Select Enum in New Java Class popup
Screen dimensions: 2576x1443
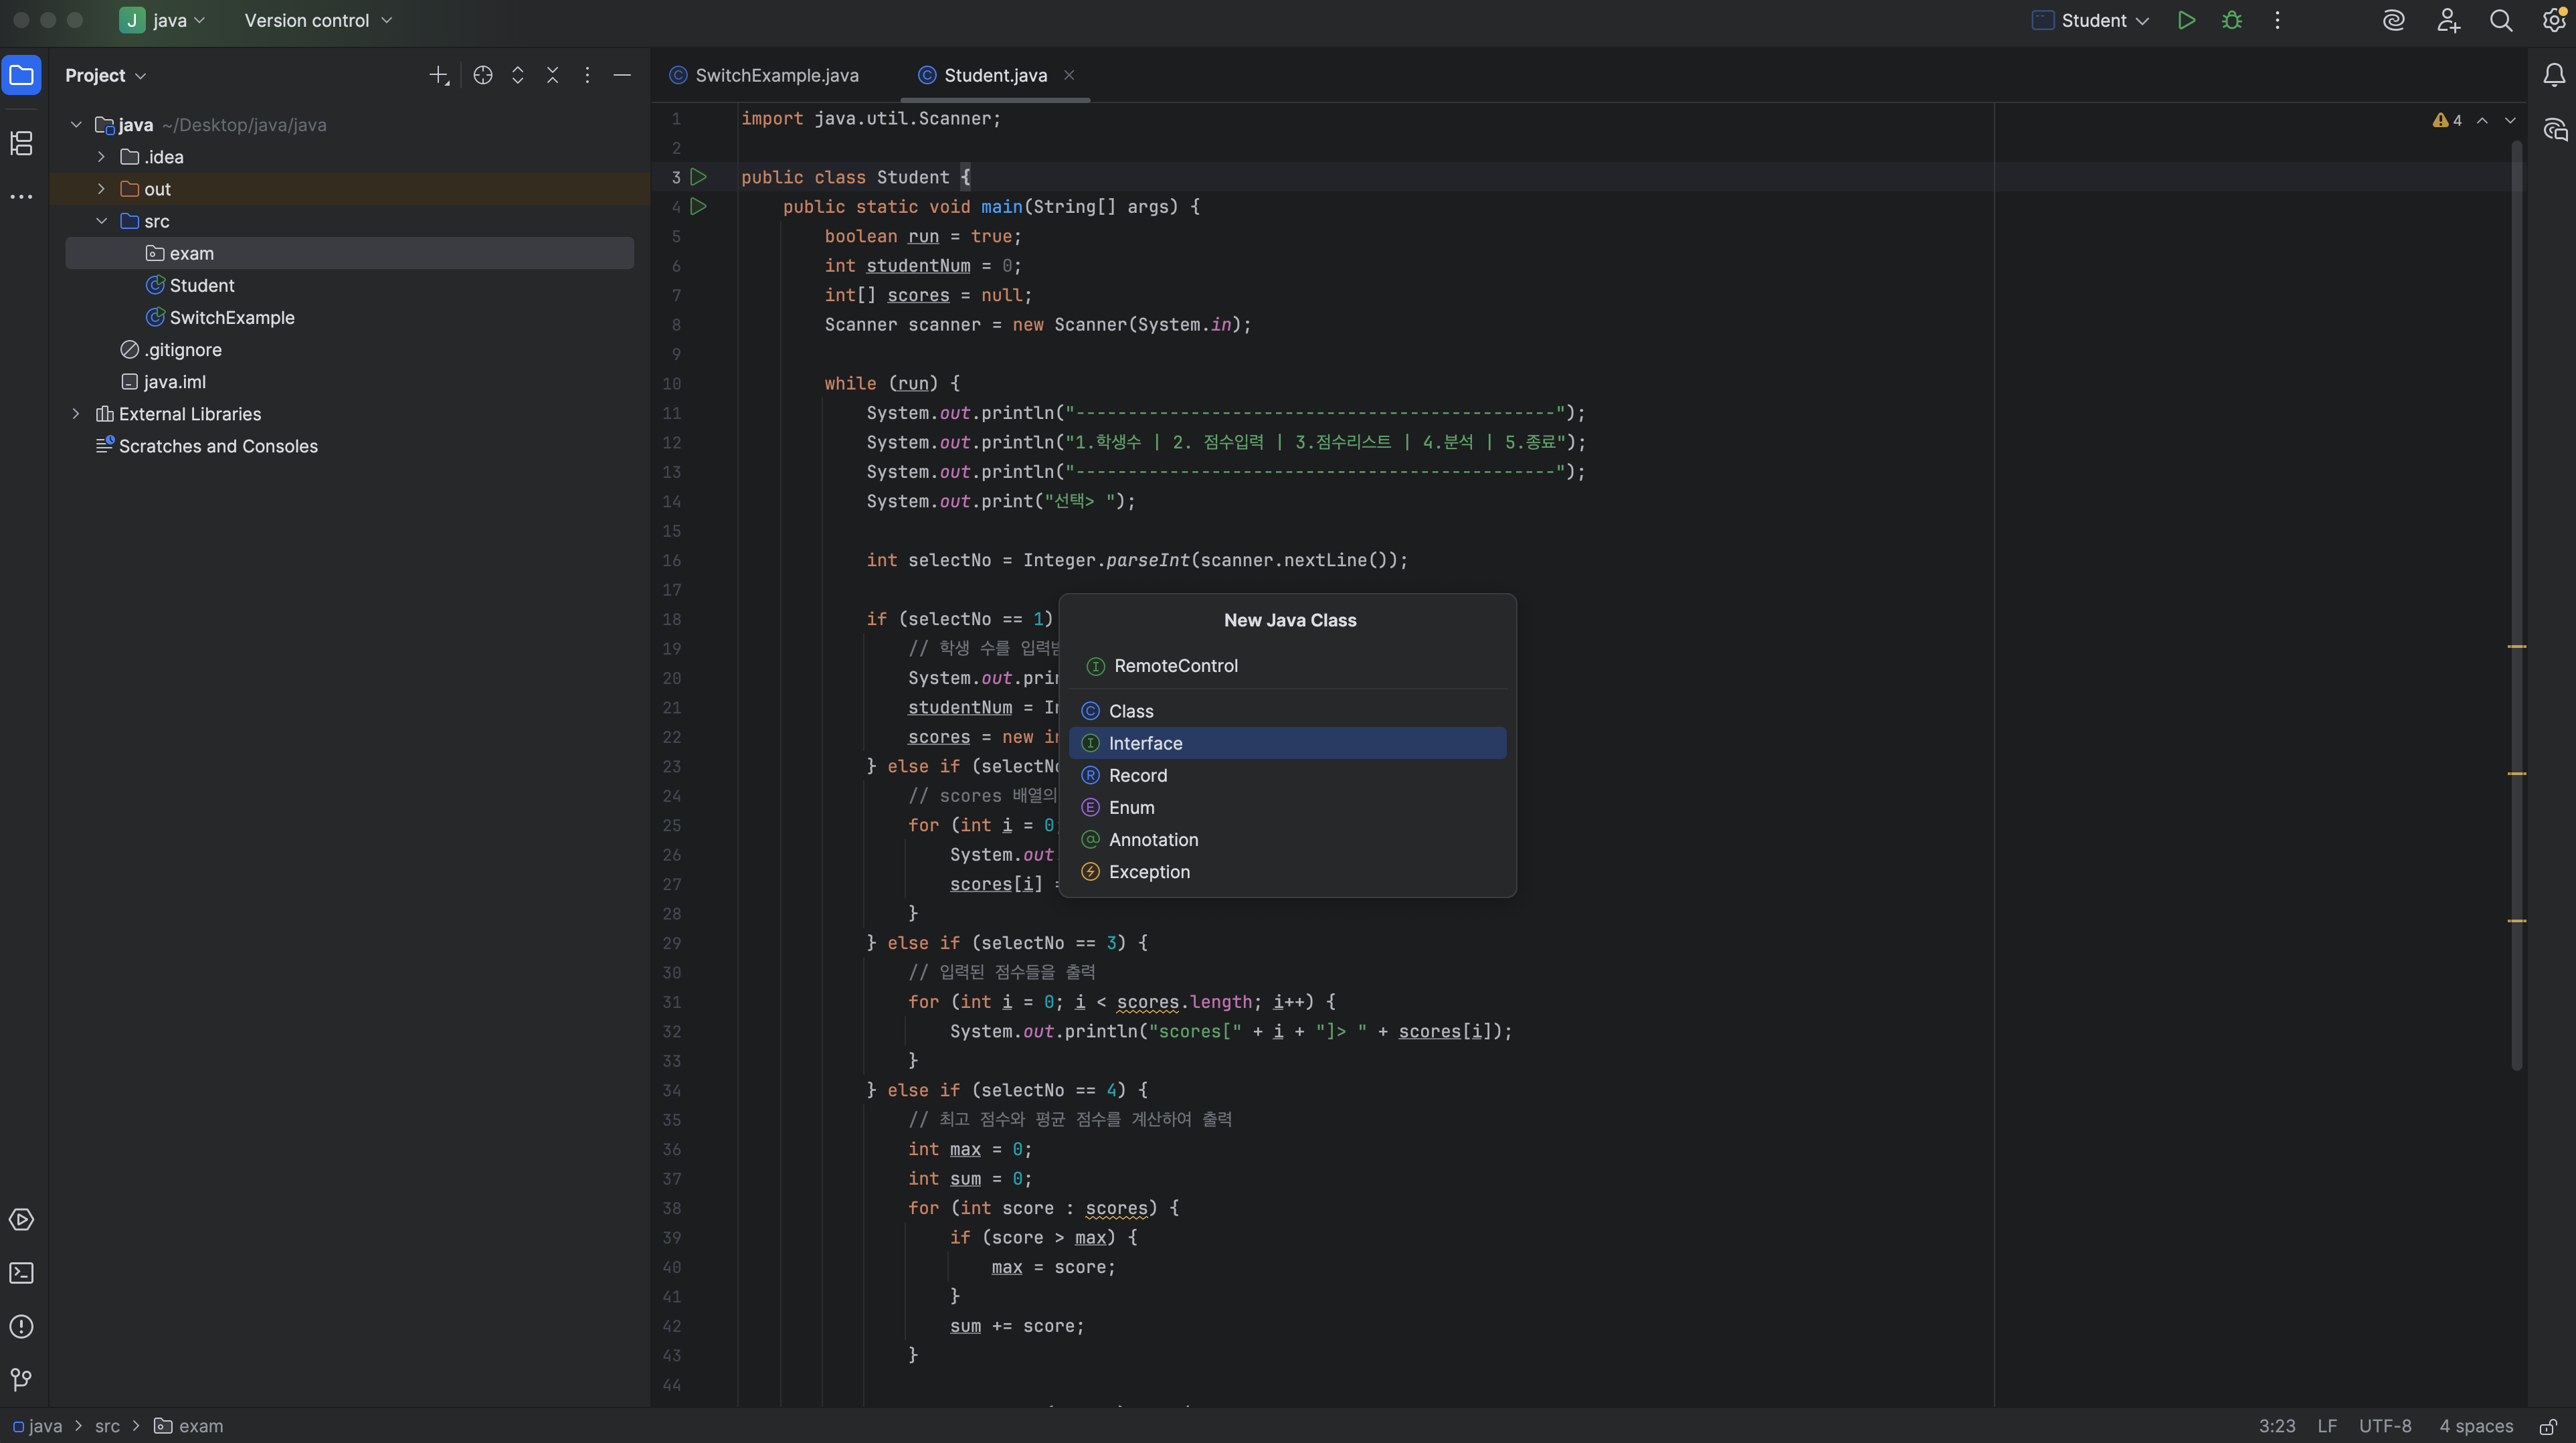pos(1131,808)
